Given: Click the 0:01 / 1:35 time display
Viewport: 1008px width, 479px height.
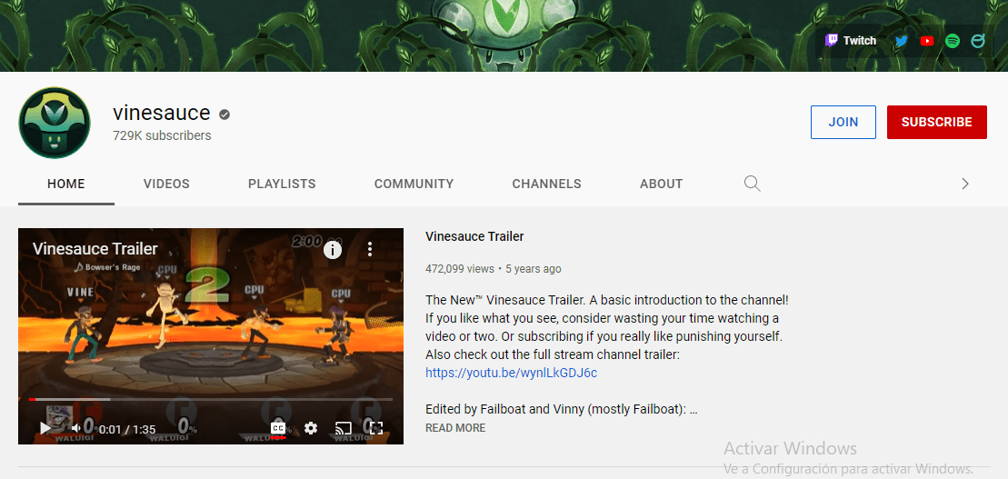Looking at the screenshot, I should click(127, 430).
